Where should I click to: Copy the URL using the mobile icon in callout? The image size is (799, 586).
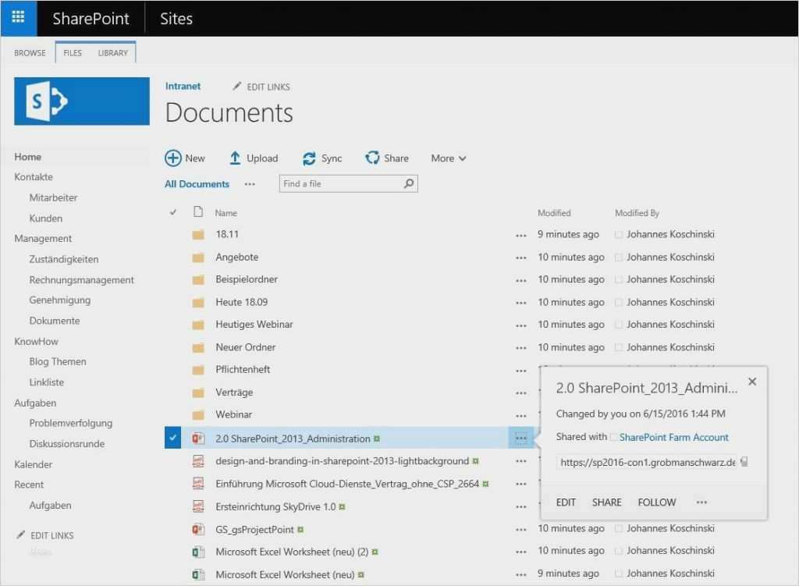tap(744, 462)
